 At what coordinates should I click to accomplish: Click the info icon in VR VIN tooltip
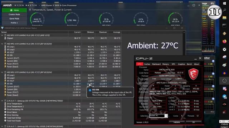coord(90,90)
